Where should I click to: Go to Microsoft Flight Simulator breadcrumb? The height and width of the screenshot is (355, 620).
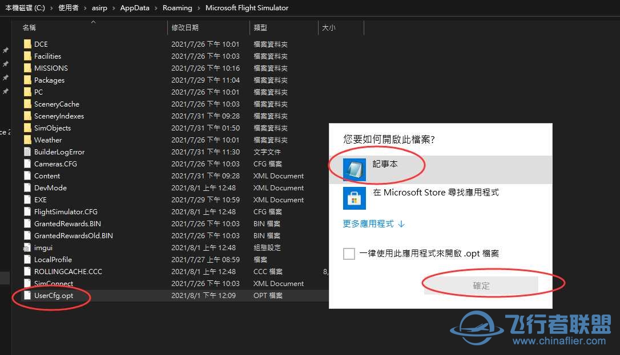[x=247, y=8]
